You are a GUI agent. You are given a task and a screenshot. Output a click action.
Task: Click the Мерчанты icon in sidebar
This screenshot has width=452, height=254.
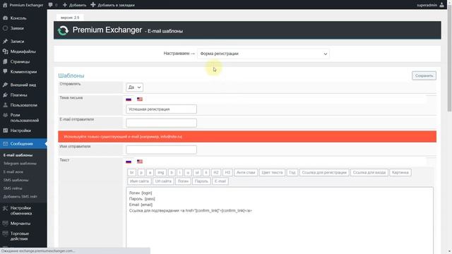(5, 224)
